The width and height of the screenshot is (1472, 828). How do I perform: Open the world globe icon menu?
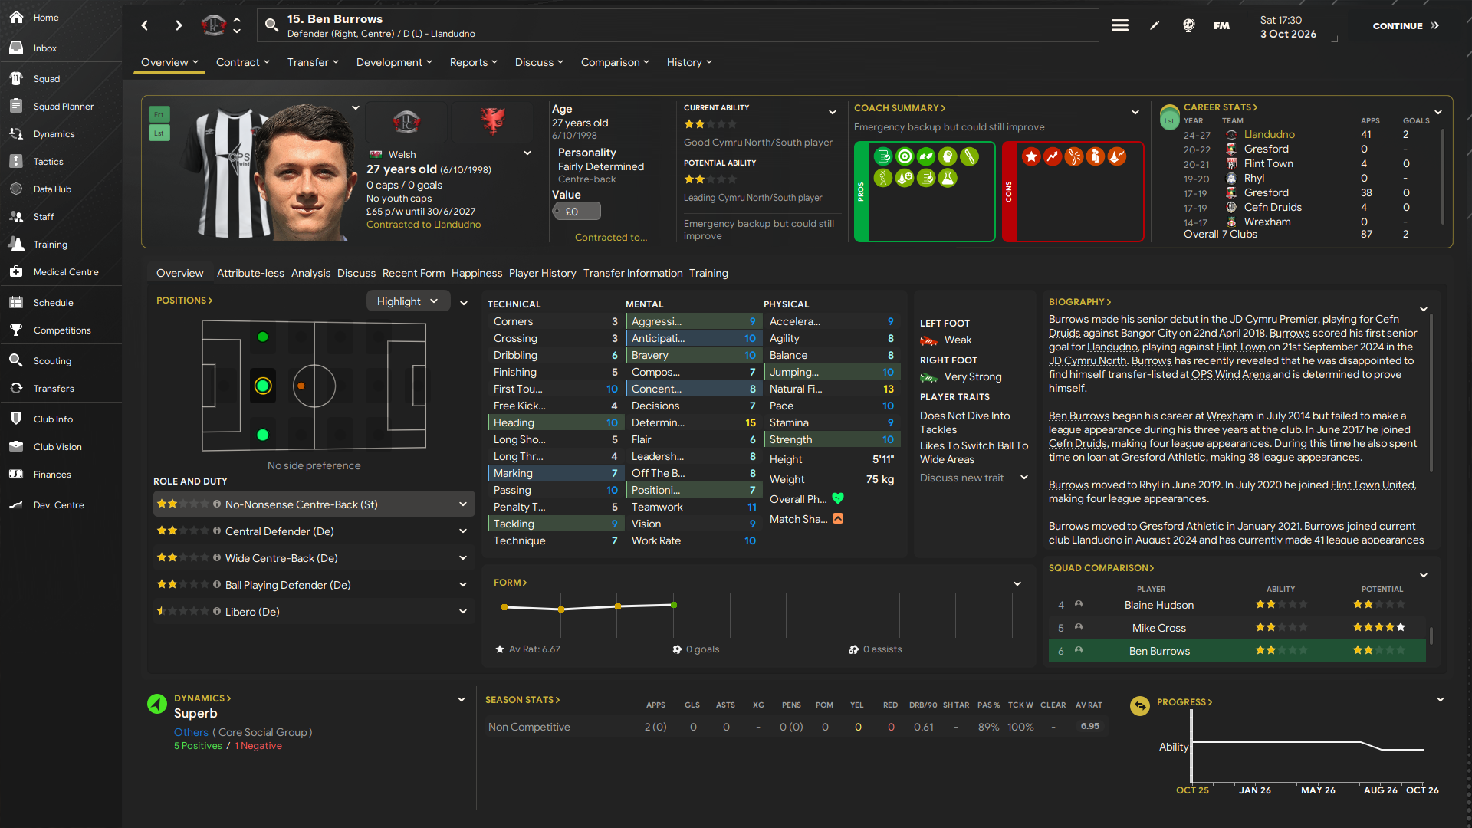[x=1188, y=25]
